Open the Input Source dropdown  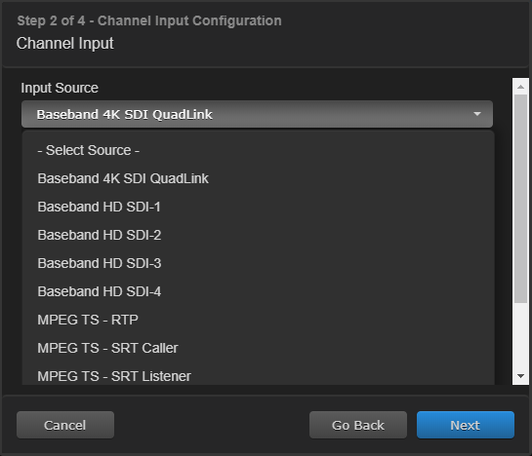(257, 114)
